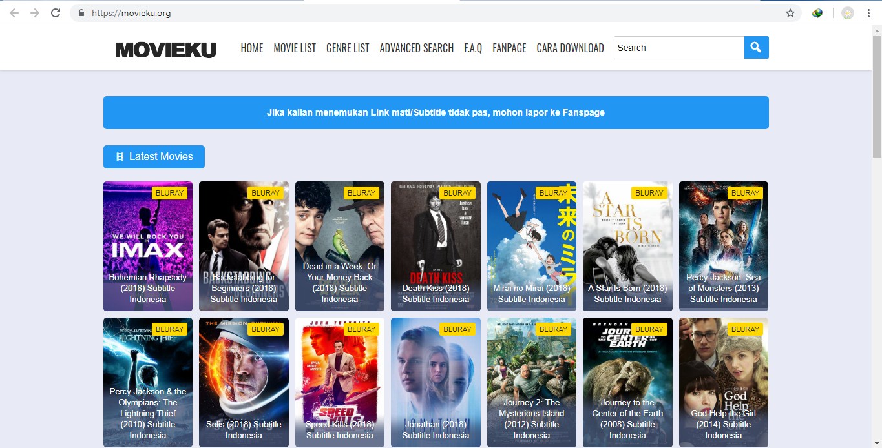The image size is (882, 448).
Task: Click the Latest Movies button
Action: tap(154, 157)
